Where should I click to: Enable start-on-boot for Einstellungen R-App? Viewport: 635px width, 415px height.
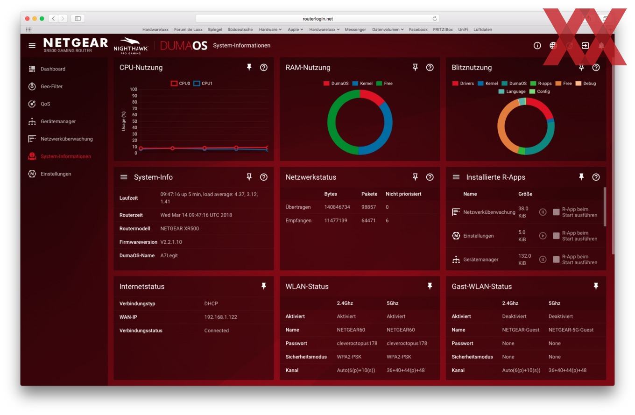556,236
